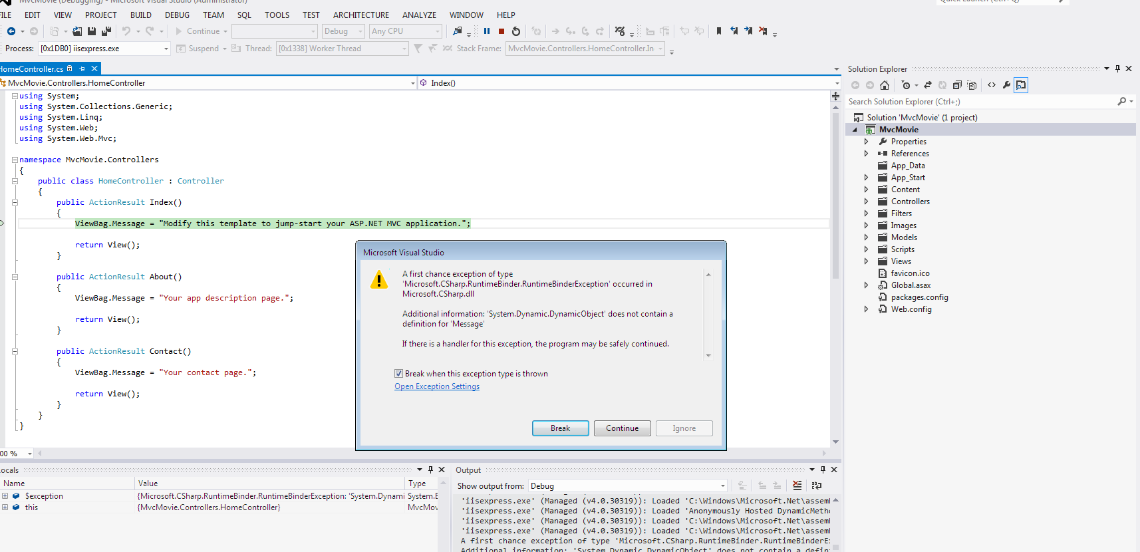Open Properties wrench icon in Solution Explorer
1140x552 pixels.
click(x=1006, y=85)
